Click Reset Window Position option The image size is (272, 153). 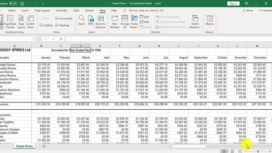(x=170, y=27)
